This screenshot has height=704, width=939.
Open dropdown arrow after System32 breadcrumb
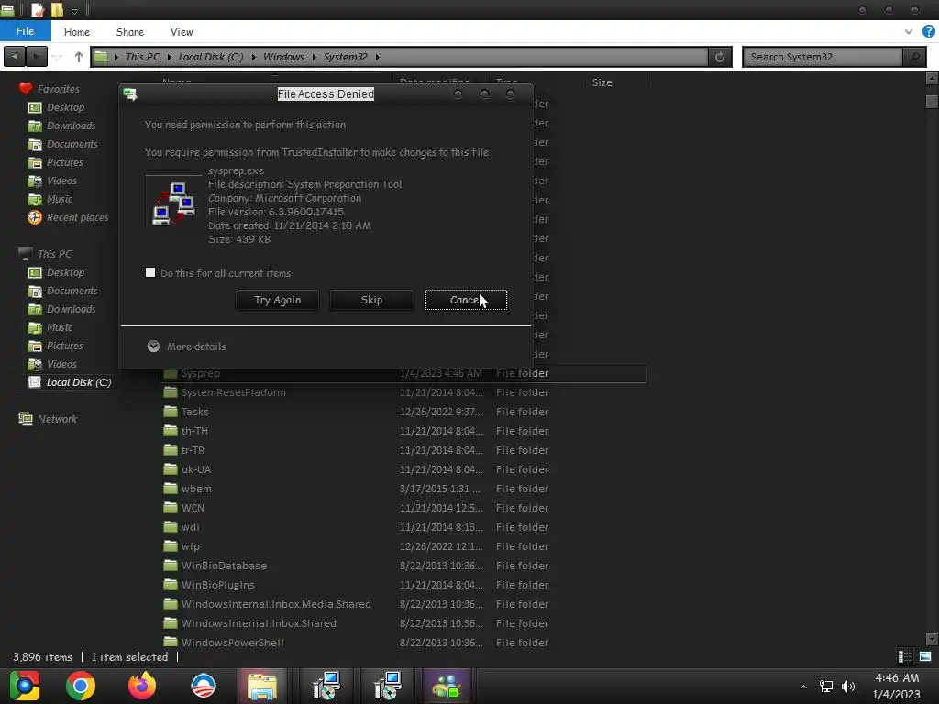pyautogui.click(x=377, y=57)
